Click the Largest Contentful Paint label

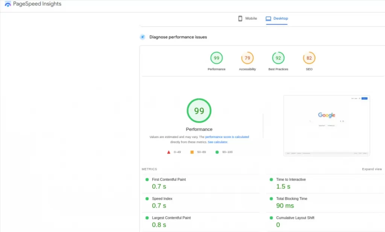pos(171,217)
